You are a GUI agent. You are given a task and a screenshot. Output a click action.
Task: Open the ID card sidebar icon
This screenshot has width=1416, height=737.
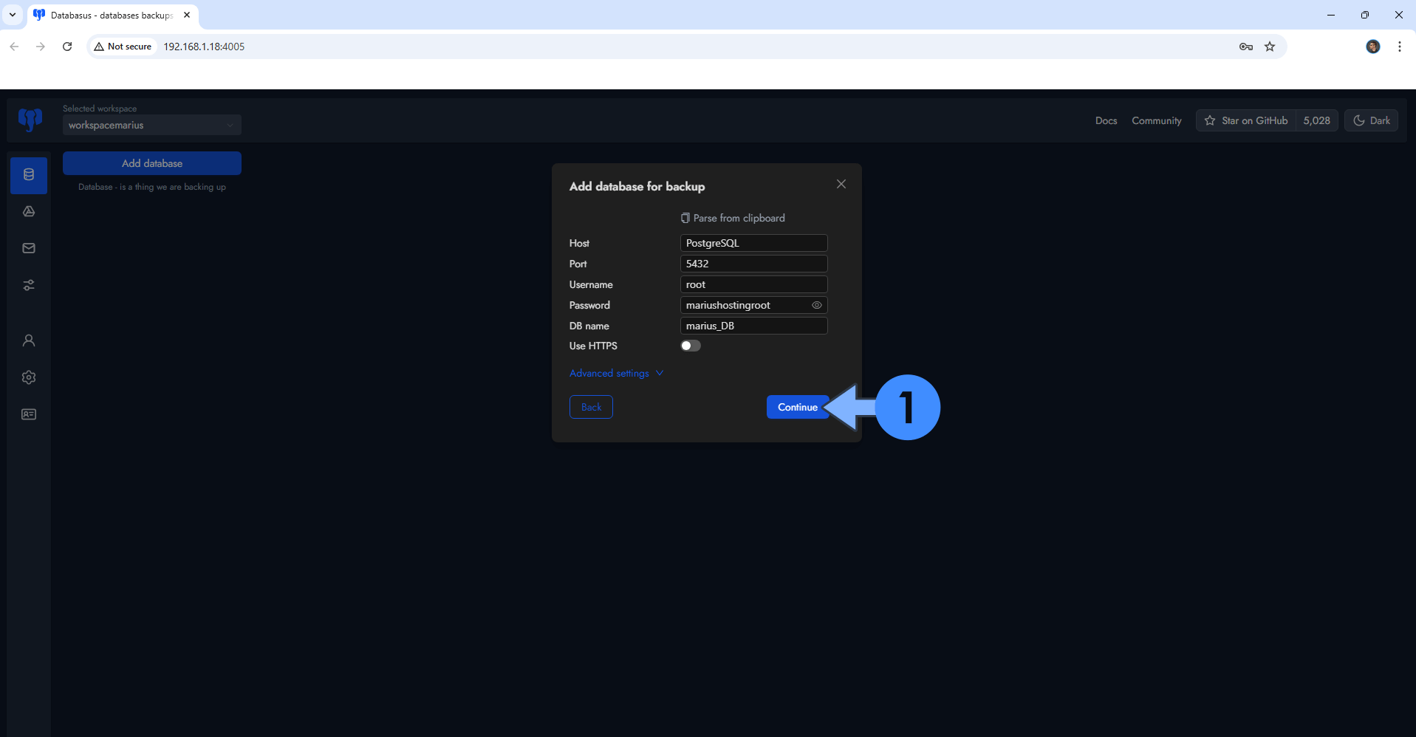(x=29, y=414)
